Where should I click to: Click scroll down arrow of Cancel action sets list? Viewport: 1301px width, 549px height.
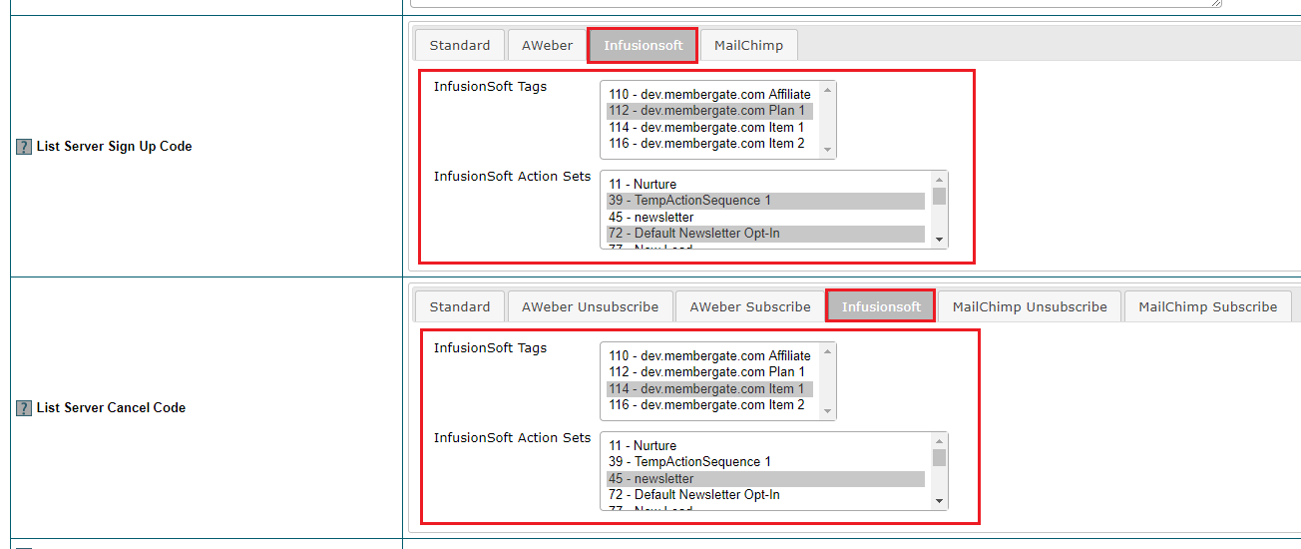(x=939, y=501)
